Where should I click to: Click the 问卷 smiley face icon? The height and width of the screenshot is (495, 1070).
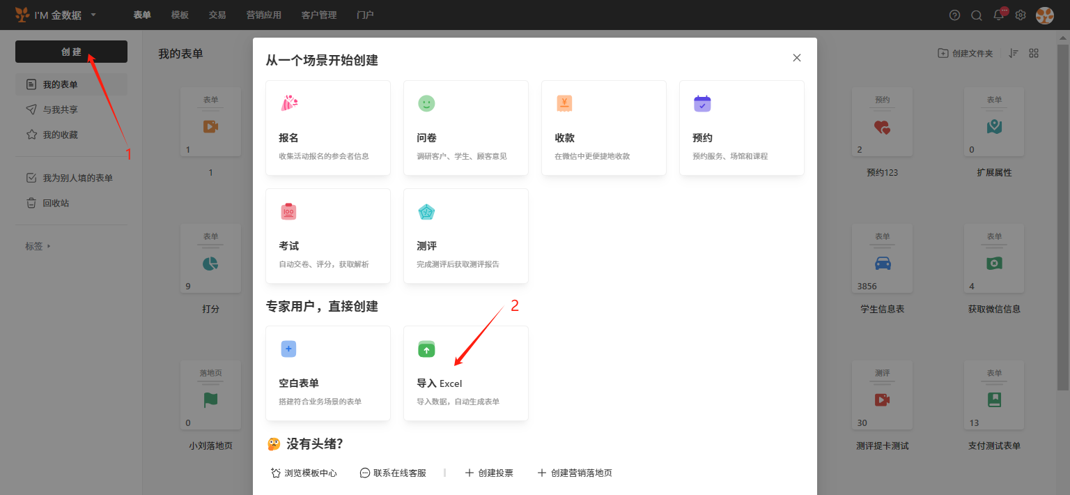point(426,103)
